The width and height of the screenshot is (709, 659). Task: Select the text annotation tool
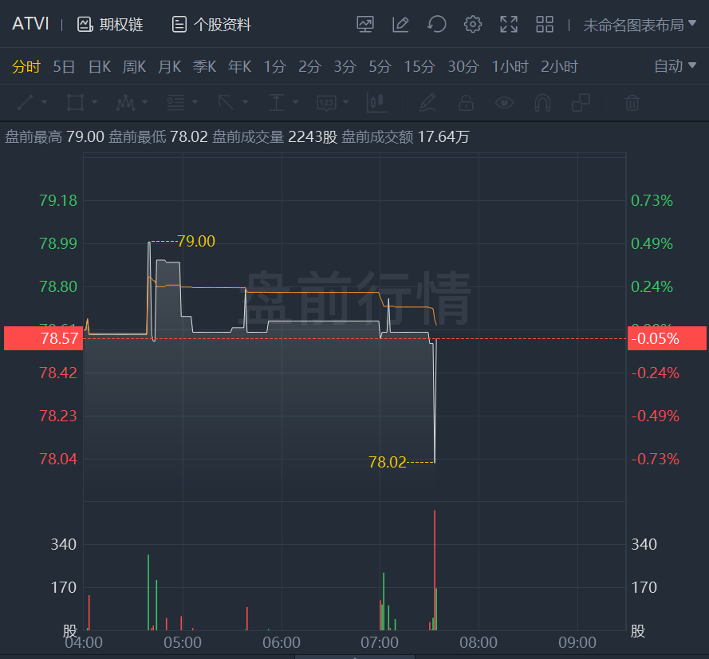coord(276,103)
